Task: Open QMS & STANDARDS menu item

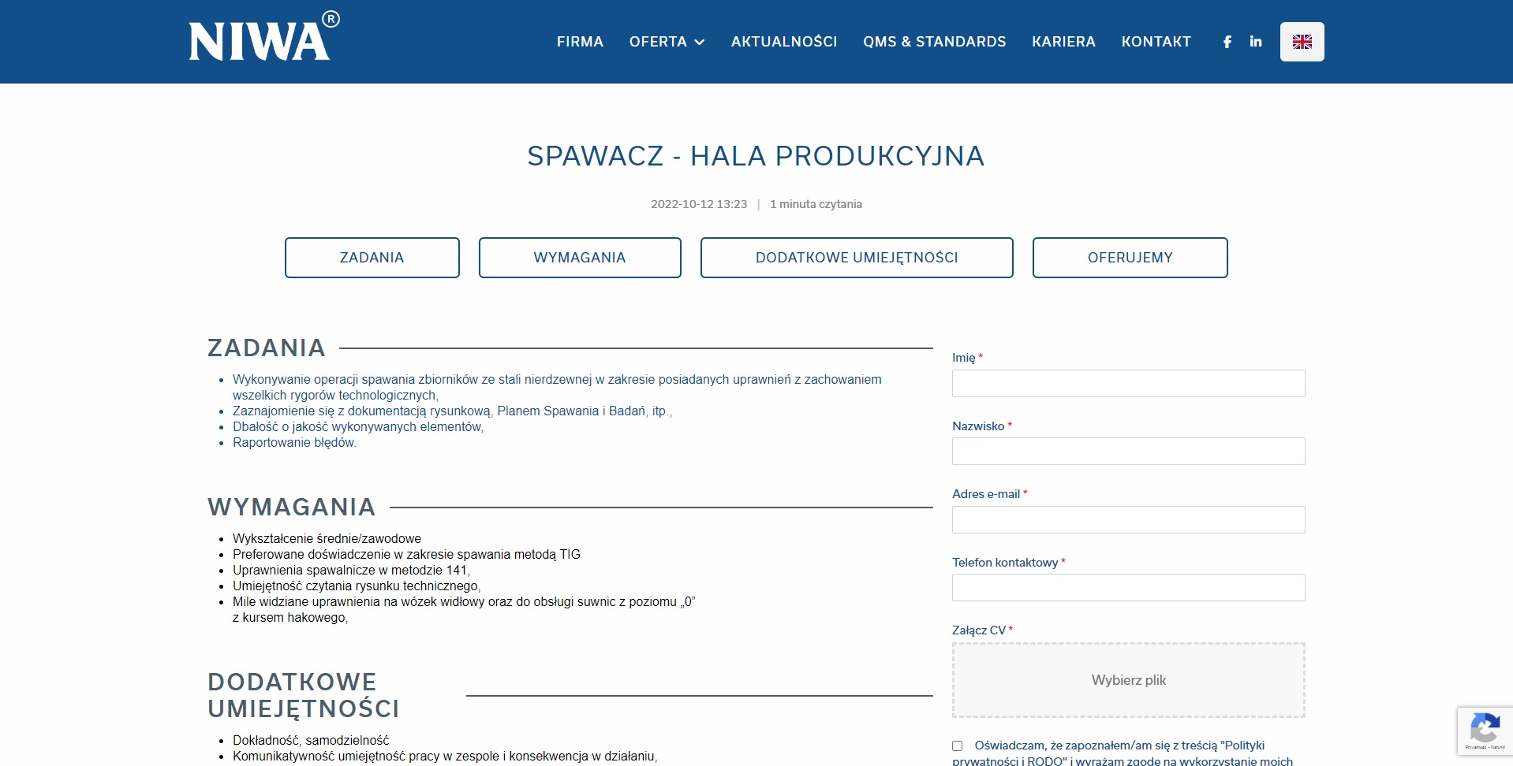Action: tap(935, 42)
